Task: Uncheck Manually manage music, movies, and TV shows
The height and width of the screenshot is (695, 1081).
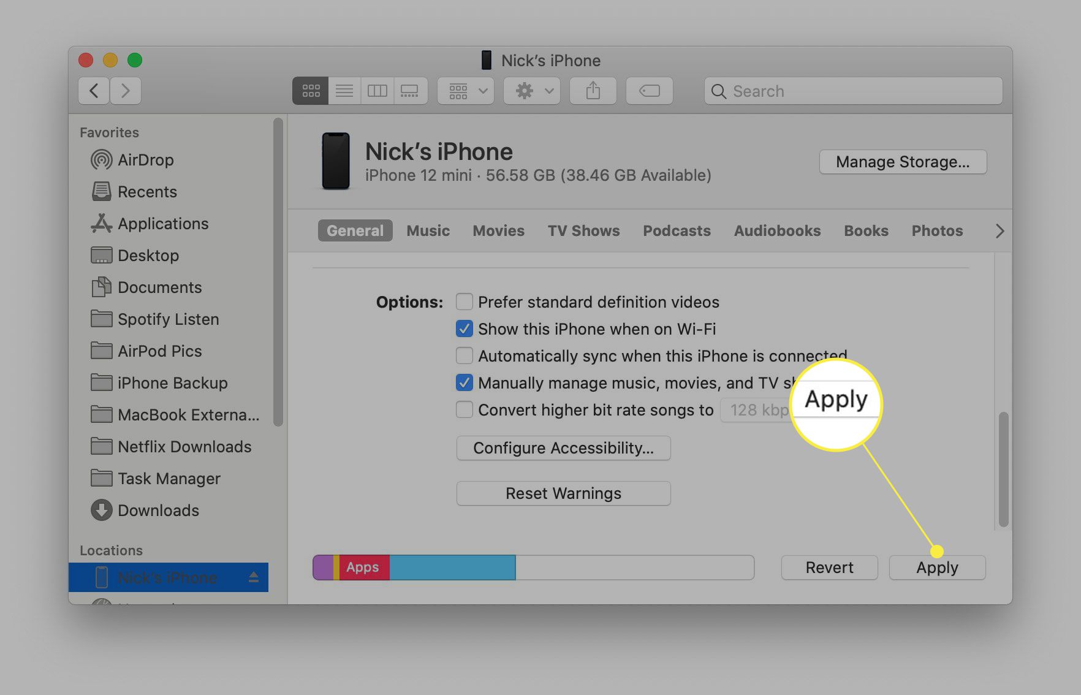Action: click(x=465, y=383)
